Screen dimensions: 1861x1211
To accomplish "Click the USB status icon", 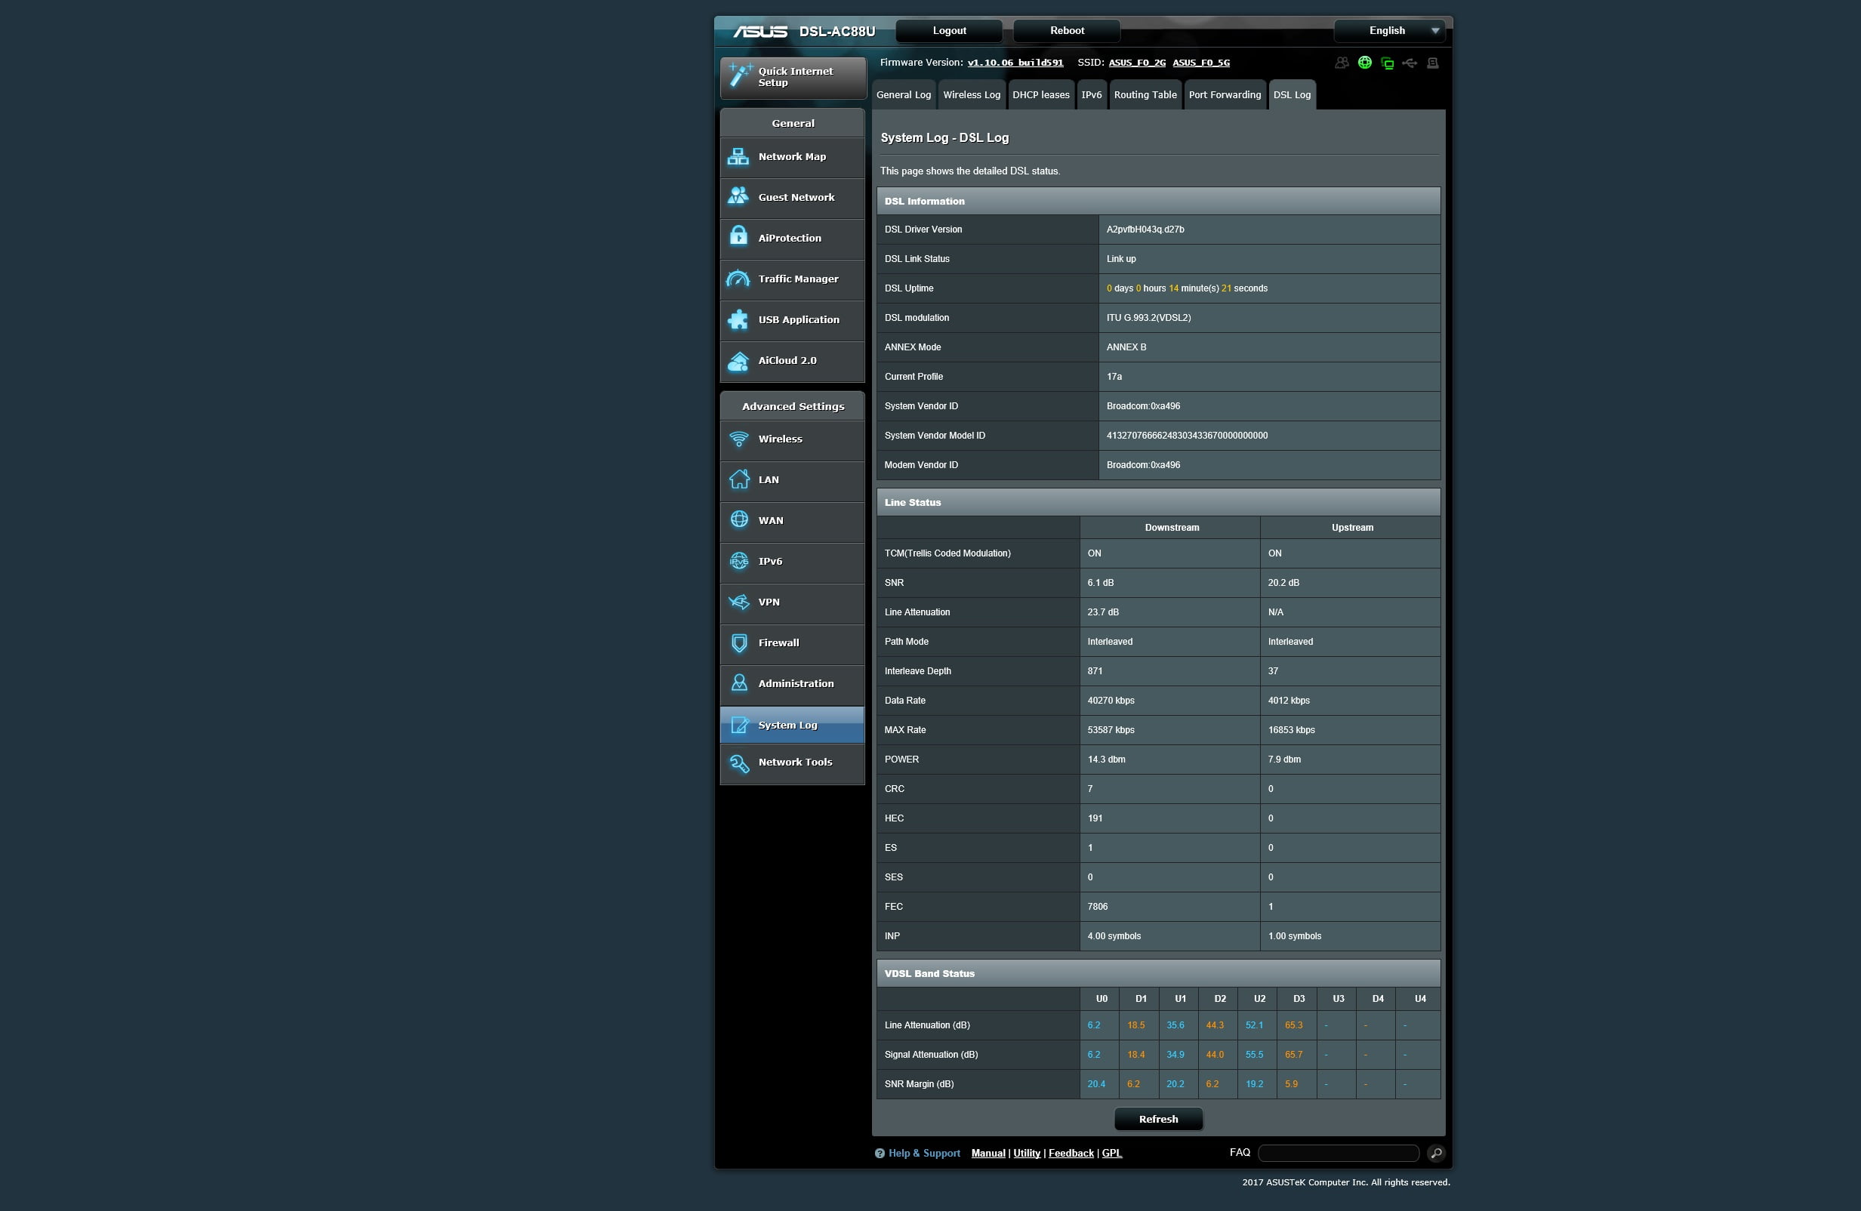I will point(1410,63).
